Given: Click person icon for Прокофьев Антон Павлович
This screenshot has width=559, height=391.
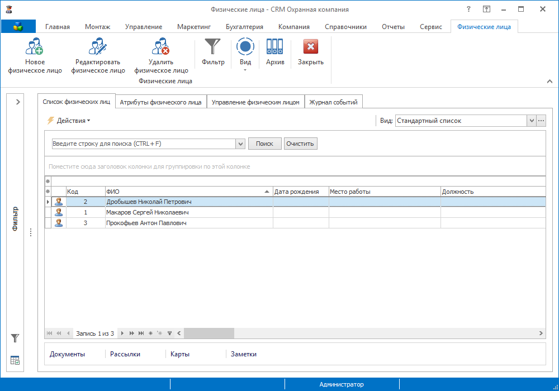Looking at the screenshot, I should point(59,223).
